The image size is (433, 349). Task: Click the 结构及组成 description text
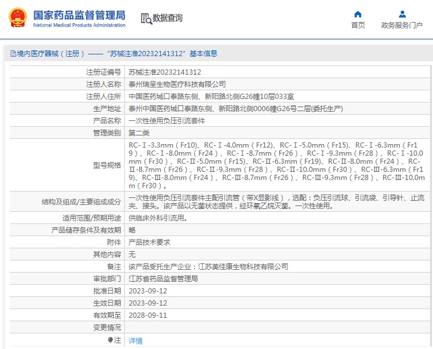276,201
